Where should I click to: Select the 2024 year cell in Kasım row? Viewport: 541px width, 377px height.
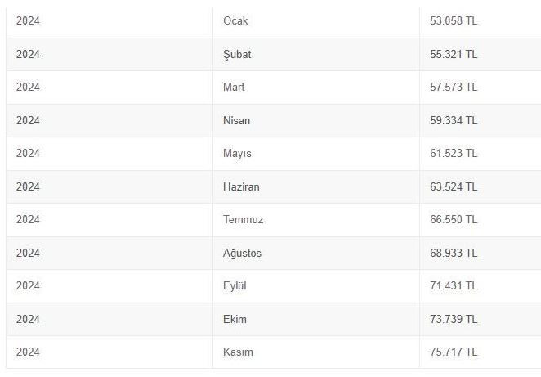pyautogui.click(x=28, y=352)
